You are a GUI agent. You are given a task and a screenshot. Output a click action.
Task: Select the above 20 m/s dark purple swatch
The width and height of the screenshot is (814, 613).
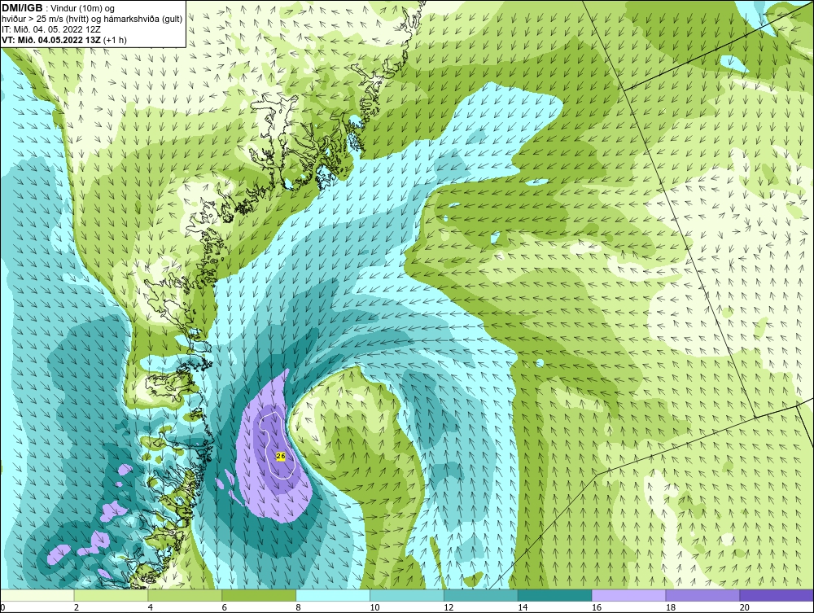coord(777,595)
